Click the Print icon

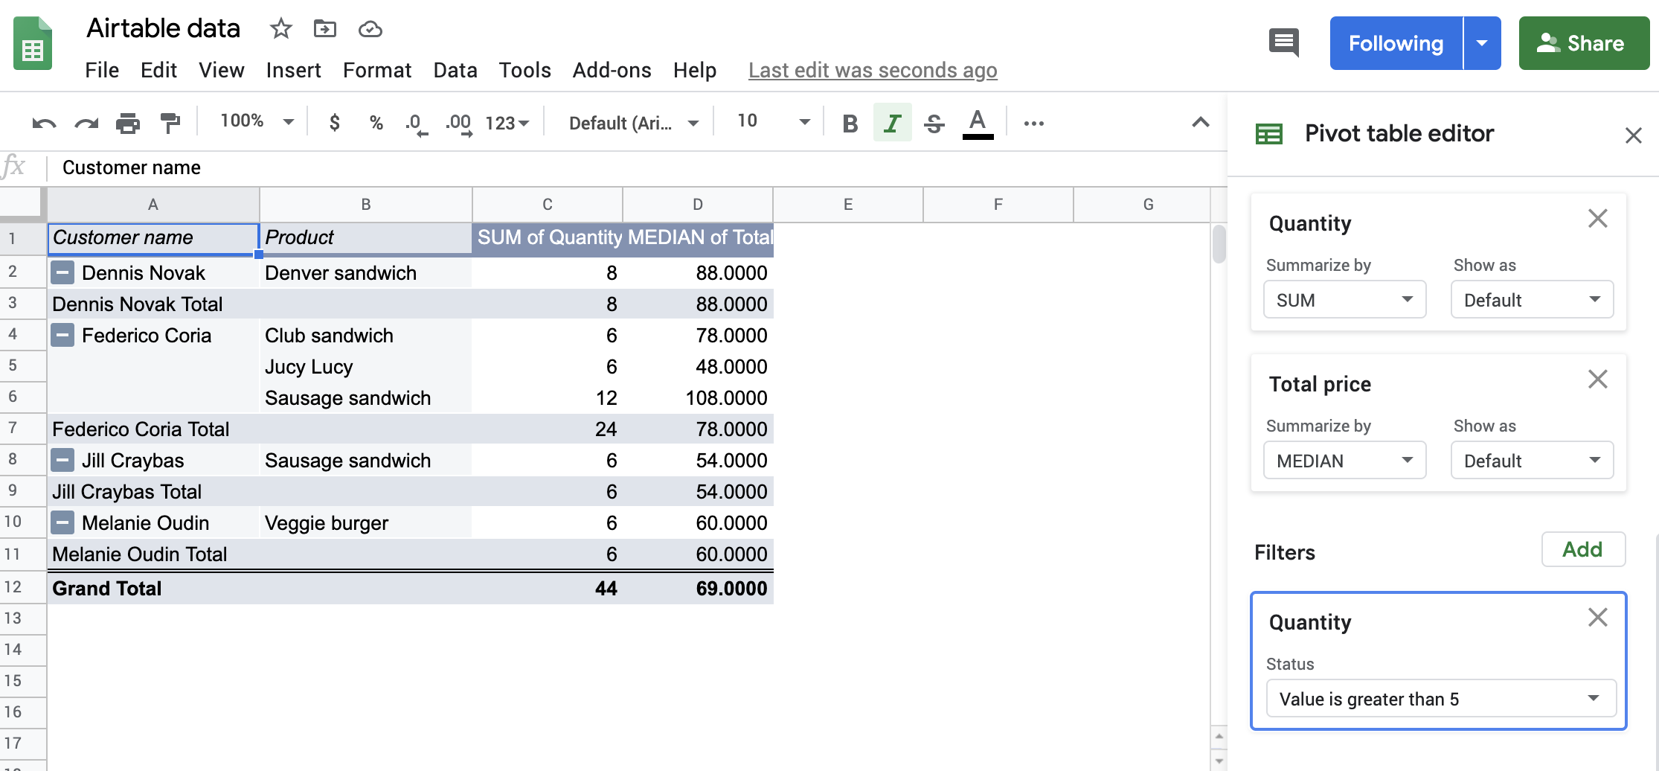point(128,122)
